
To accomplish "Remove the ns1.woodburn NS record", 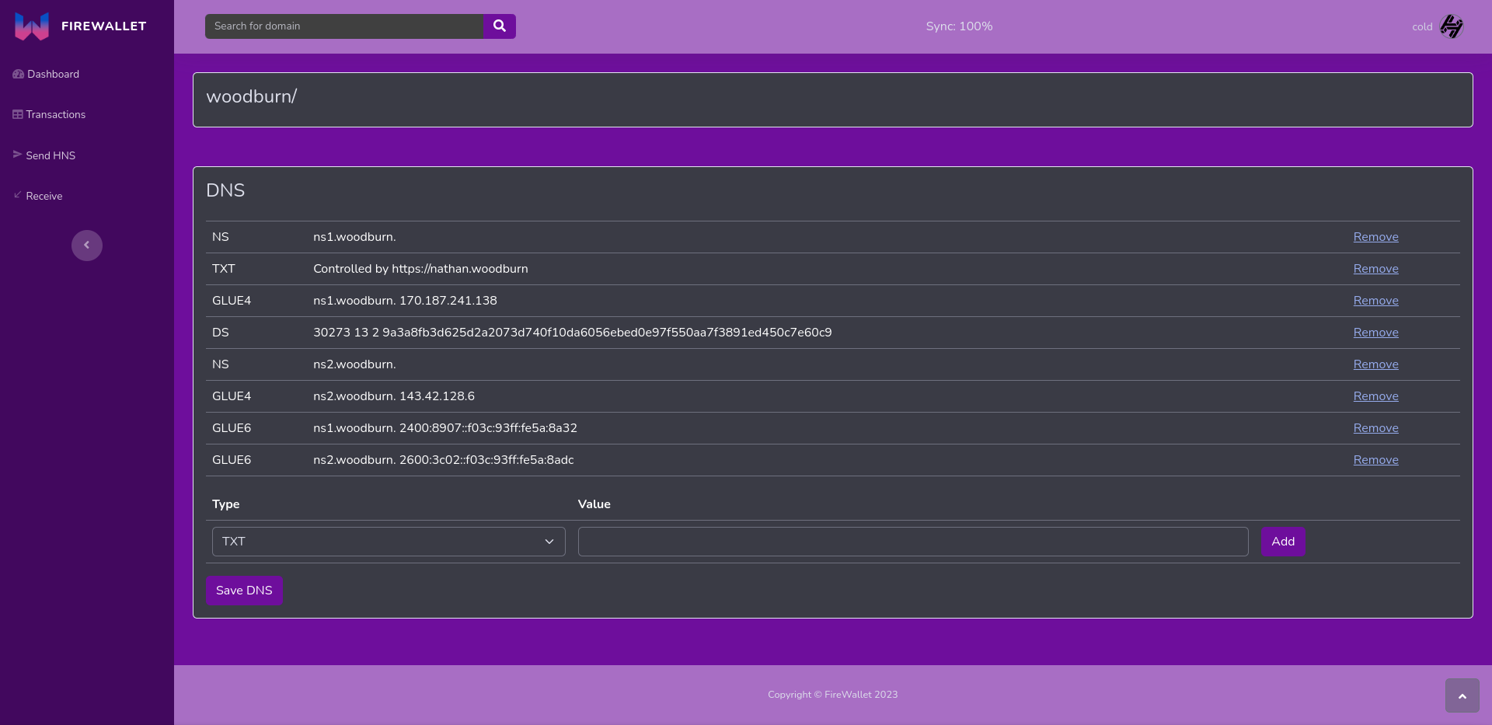I will (1375, 237).
